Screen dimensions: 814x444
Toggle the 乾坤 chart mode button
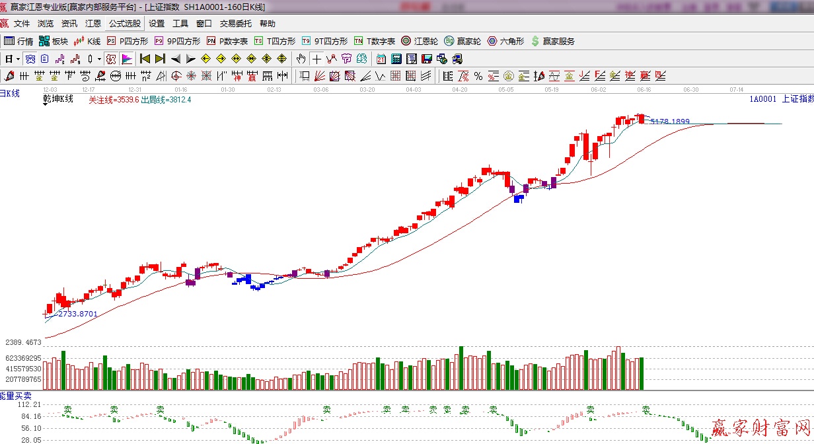pyautogui.click(x=111, y=59)
